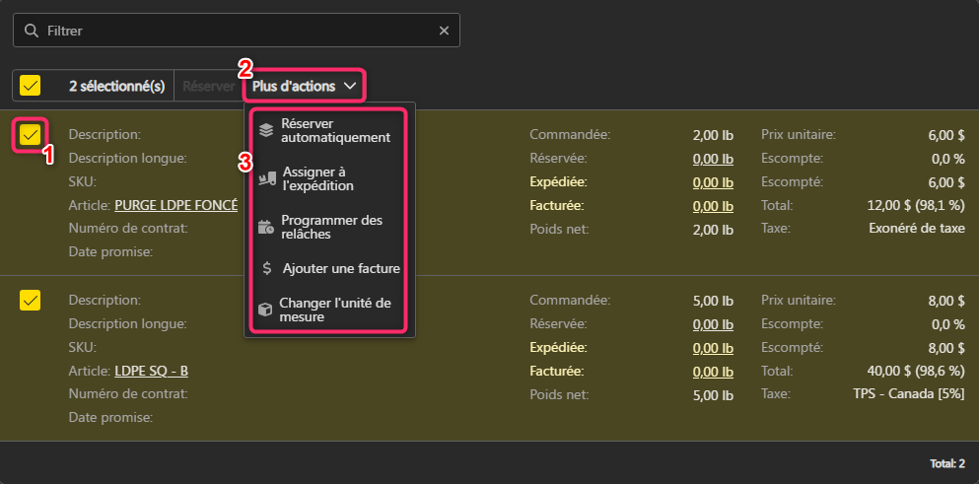The height and width of the screenshot is (484, 979).
Task: Click the magnifier icon in the filter bar
Action: pos(32,31)
